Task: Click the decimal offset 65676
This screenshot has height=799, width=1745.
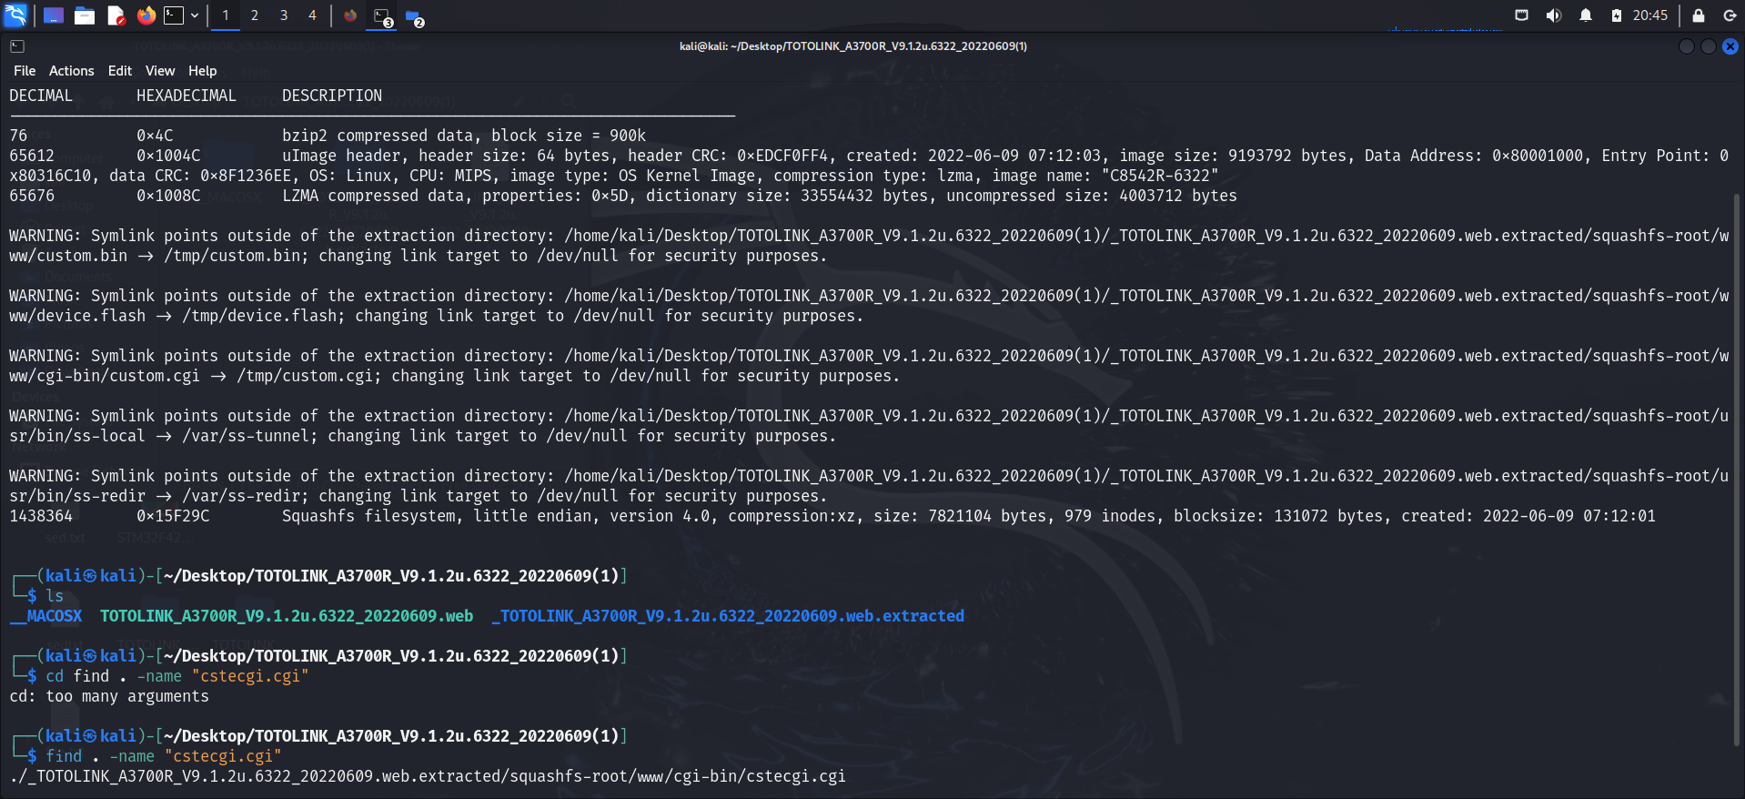Action: pos(32,196)
